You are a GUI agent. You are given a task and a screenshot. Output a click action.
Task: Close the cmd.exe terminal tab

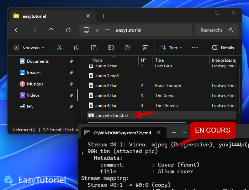(159, 133)
